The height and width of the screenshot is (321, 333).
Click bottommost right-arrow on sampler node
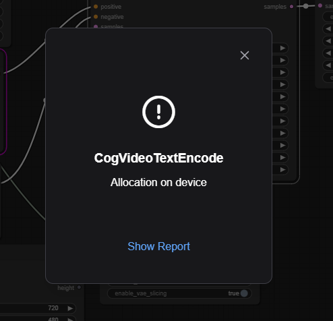click(x=283, y=169)
